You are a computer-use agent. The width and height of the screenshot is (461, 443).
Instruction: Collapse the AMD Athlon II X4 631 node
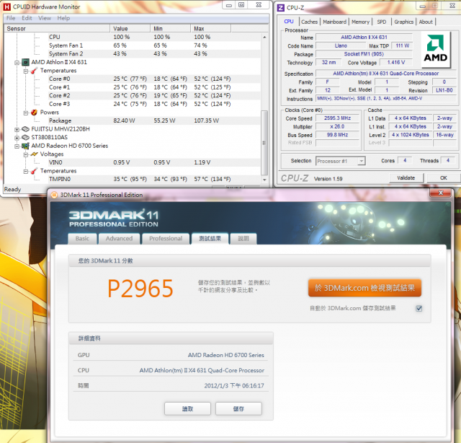click(x=17, y=63)
